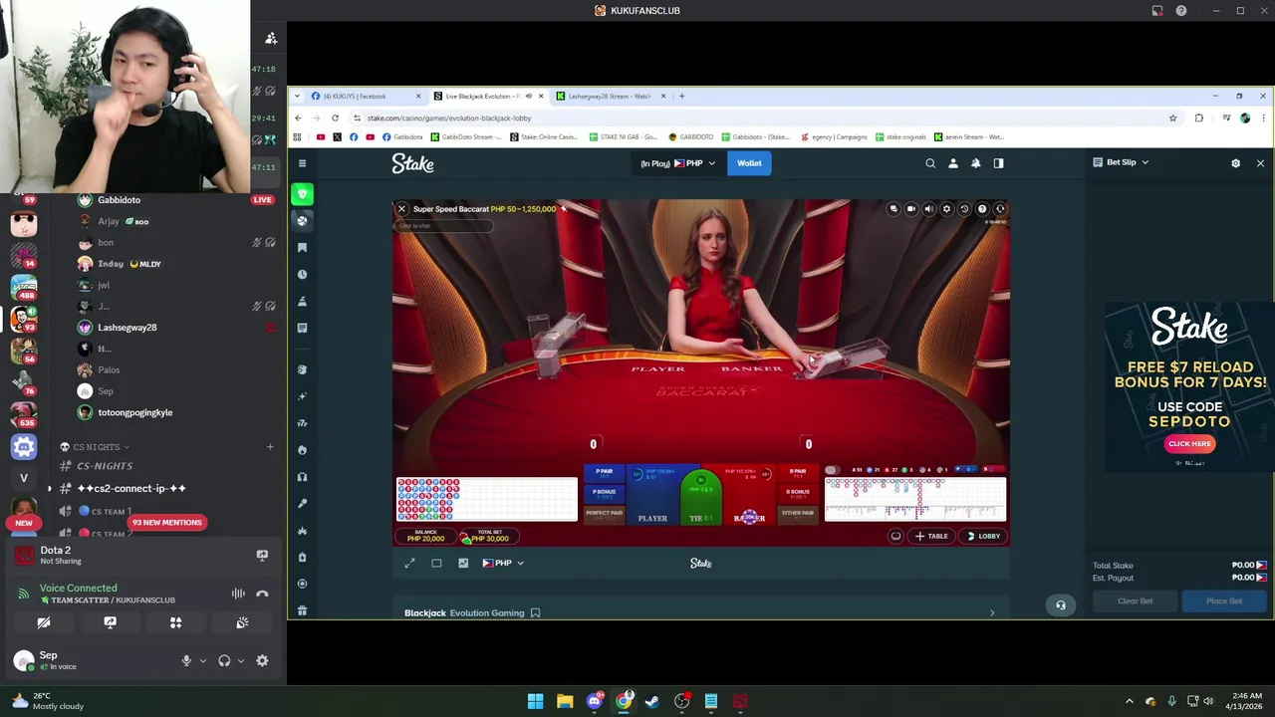
Task: Open the game LOBBY button
Action: coord(983,537)
